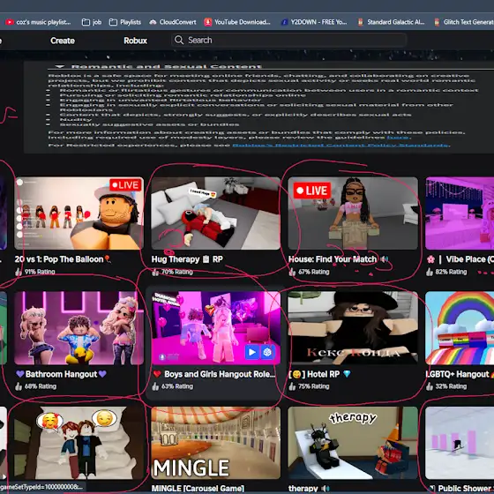
Task: Open the job bookmarks folder
Action: point(92,22)
